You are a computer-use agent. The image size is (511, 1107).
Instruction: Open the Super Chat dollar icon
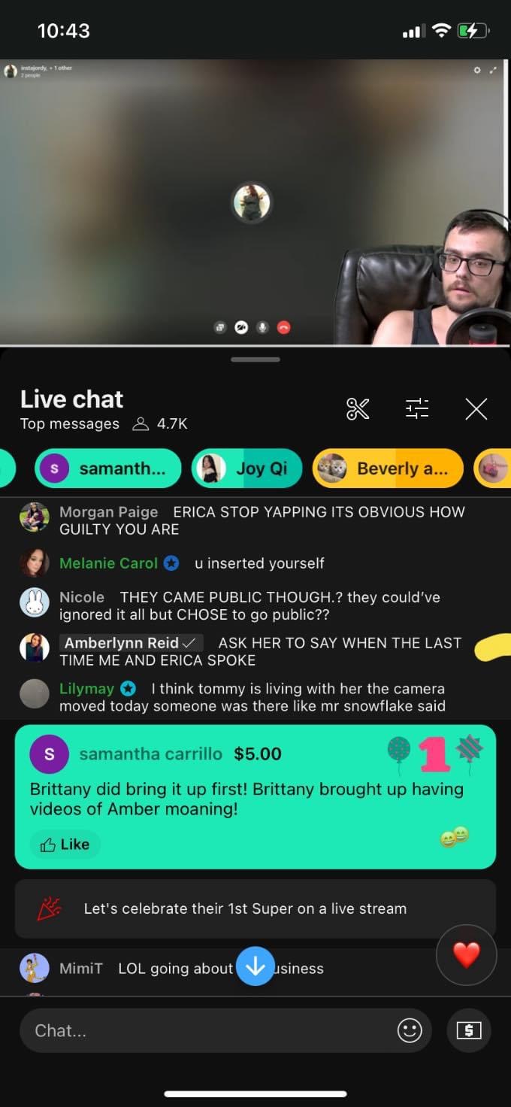pos(469,1030)
